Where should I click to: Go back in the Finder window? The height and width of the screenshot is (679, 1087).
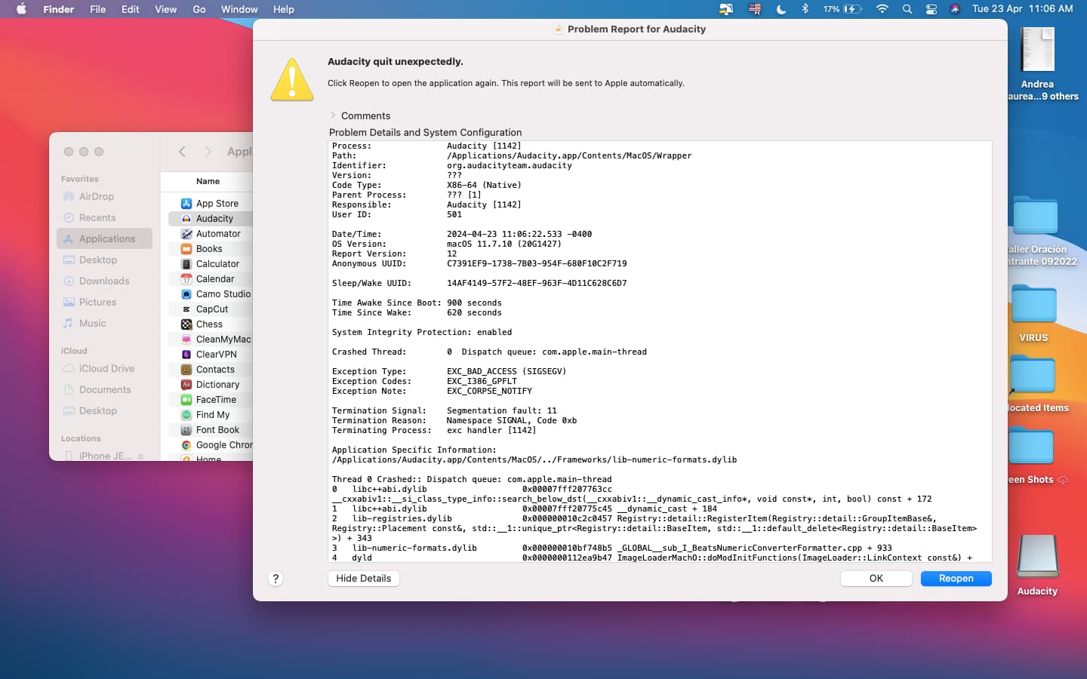(x=182, y=152)
